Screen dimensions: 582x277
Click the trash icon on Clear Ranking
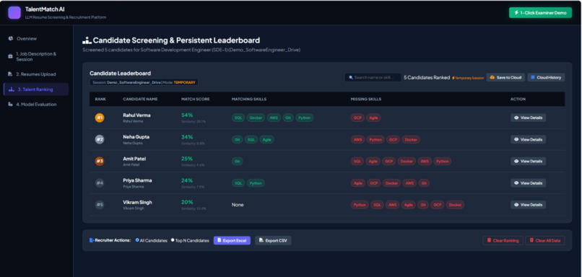tap(489, 240)
